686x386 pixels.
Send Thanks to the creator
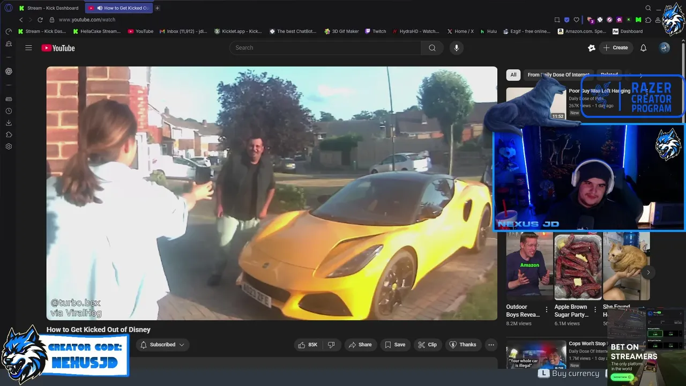point(463,345)
